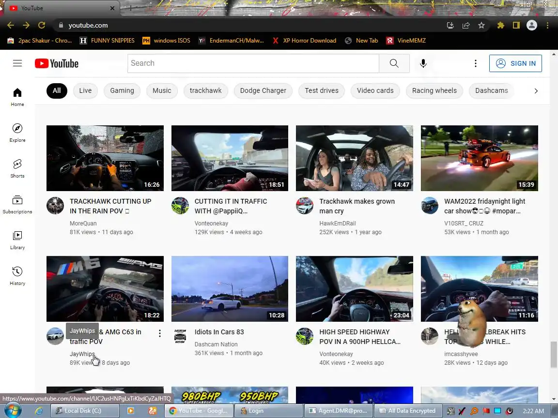Image resolution: width=558 pixels, height=418 pixels.
Task: Select the Live filter chip
Action: click(85, 90)
